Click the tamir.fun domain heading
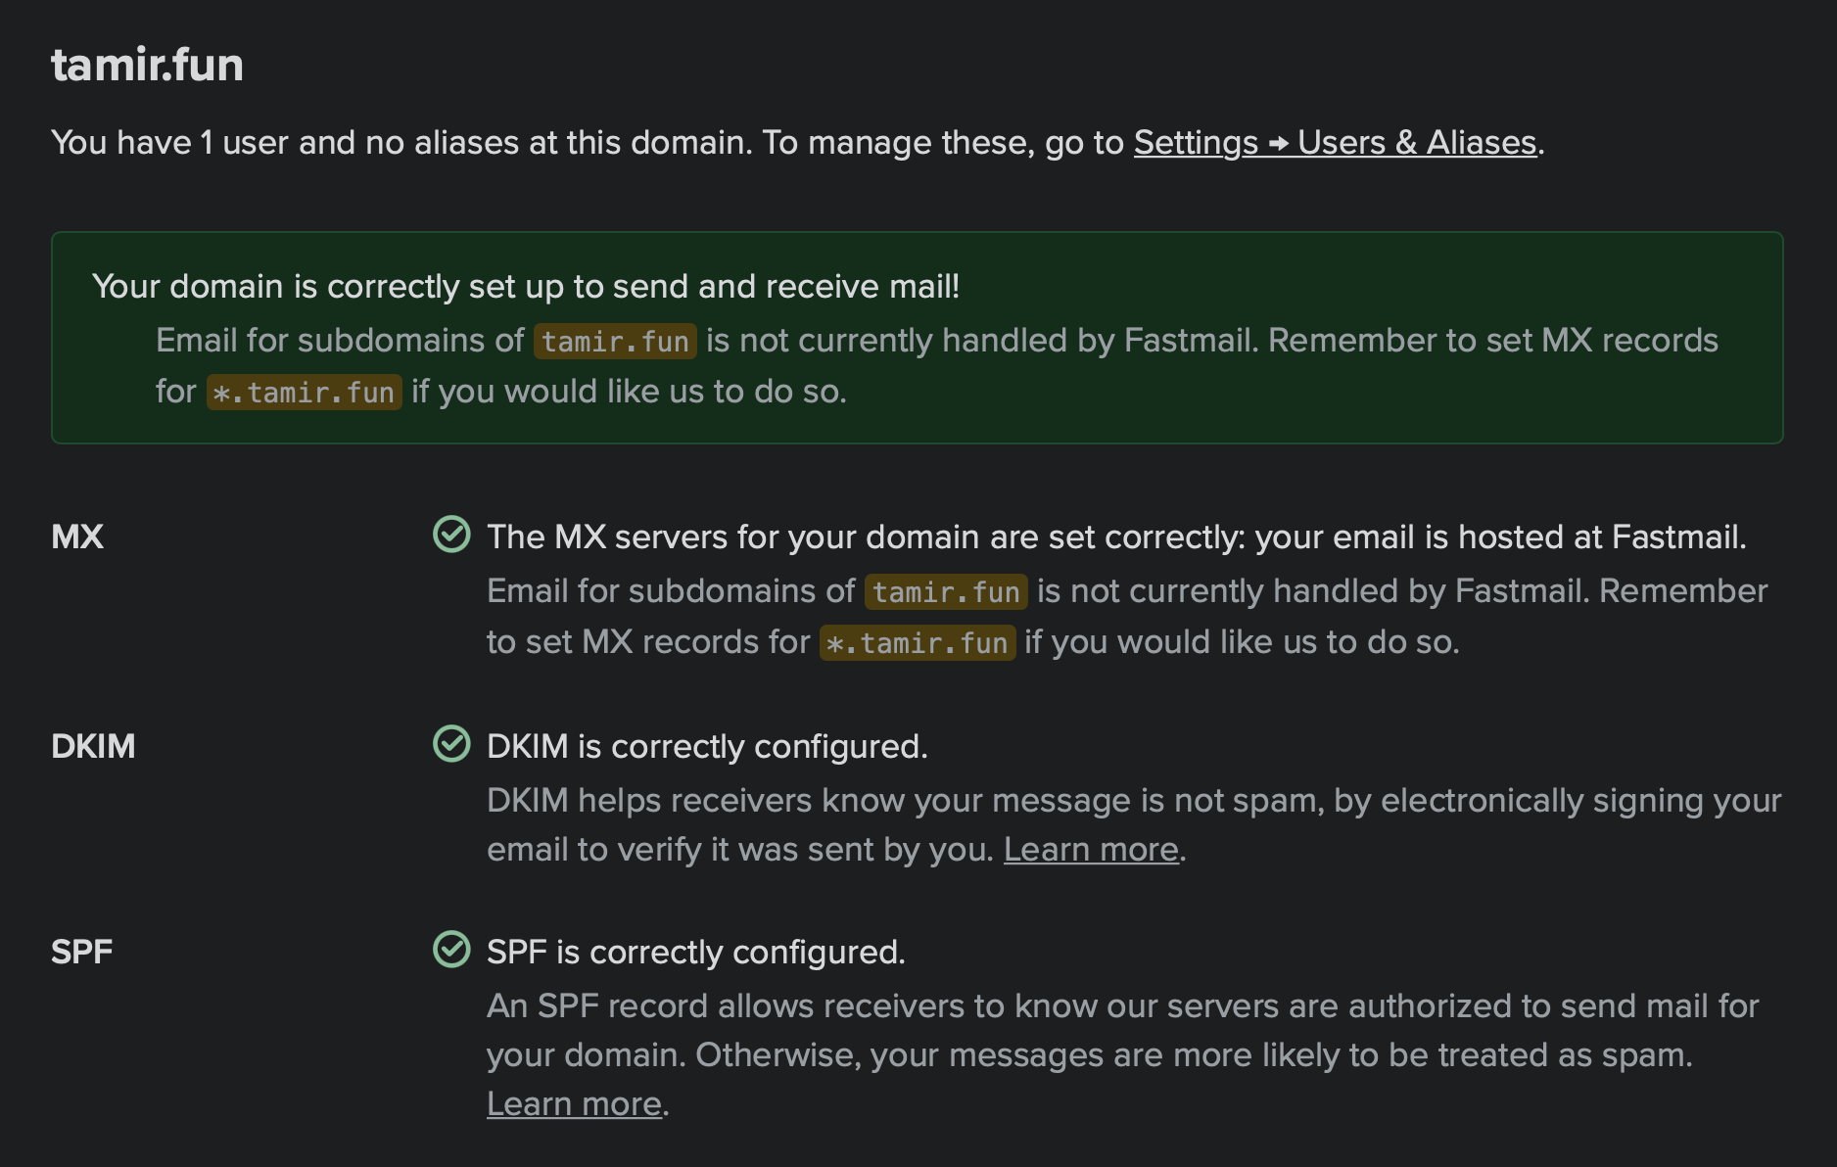The width and height of the screenshot is (1837, 1167). coord(147,65)
